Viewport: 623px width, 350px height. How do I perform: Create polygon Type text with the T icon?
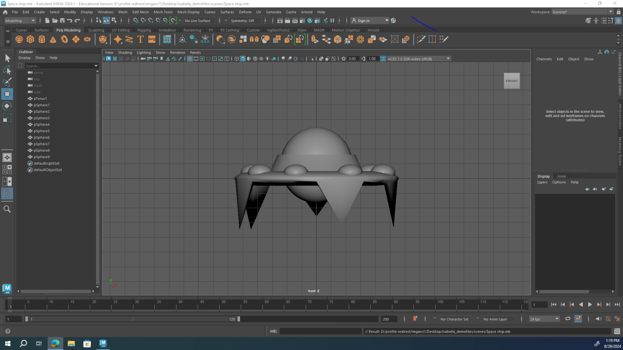tap(140, 39)
